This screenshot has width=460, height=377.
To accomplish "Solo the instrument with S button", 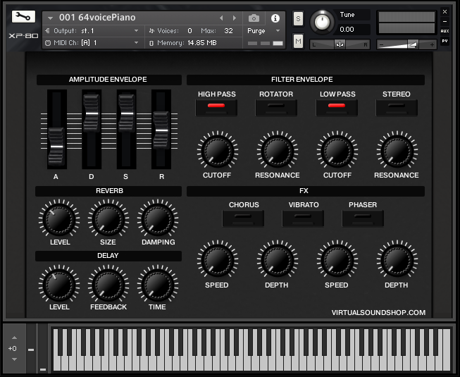I will coord(298,18).
